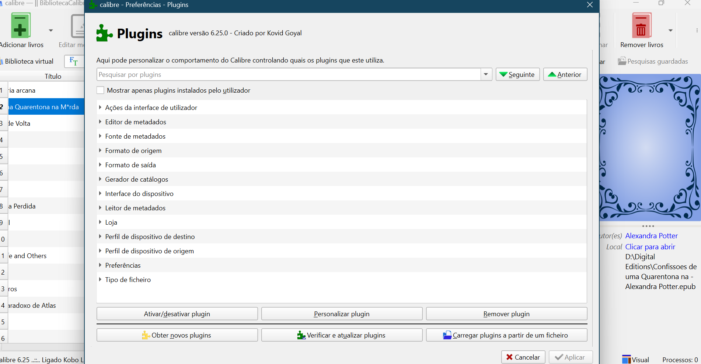Click the Plugins puzzle piece header icon
This screenshot has height=364, width=701.
[x=104, y=33]
